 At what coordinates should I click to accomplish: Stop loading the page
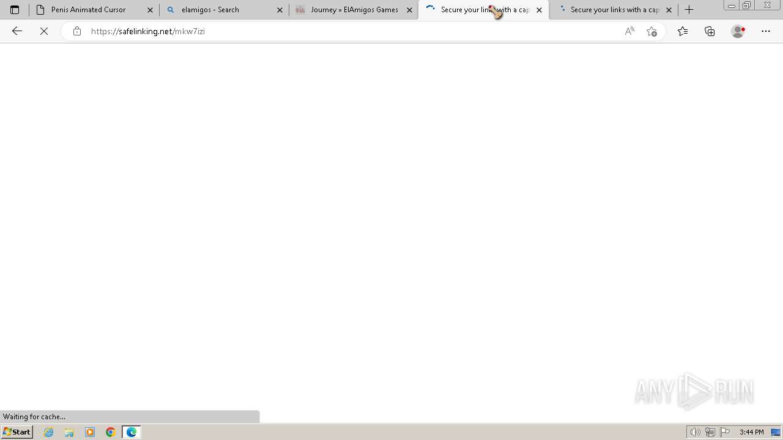44,31
